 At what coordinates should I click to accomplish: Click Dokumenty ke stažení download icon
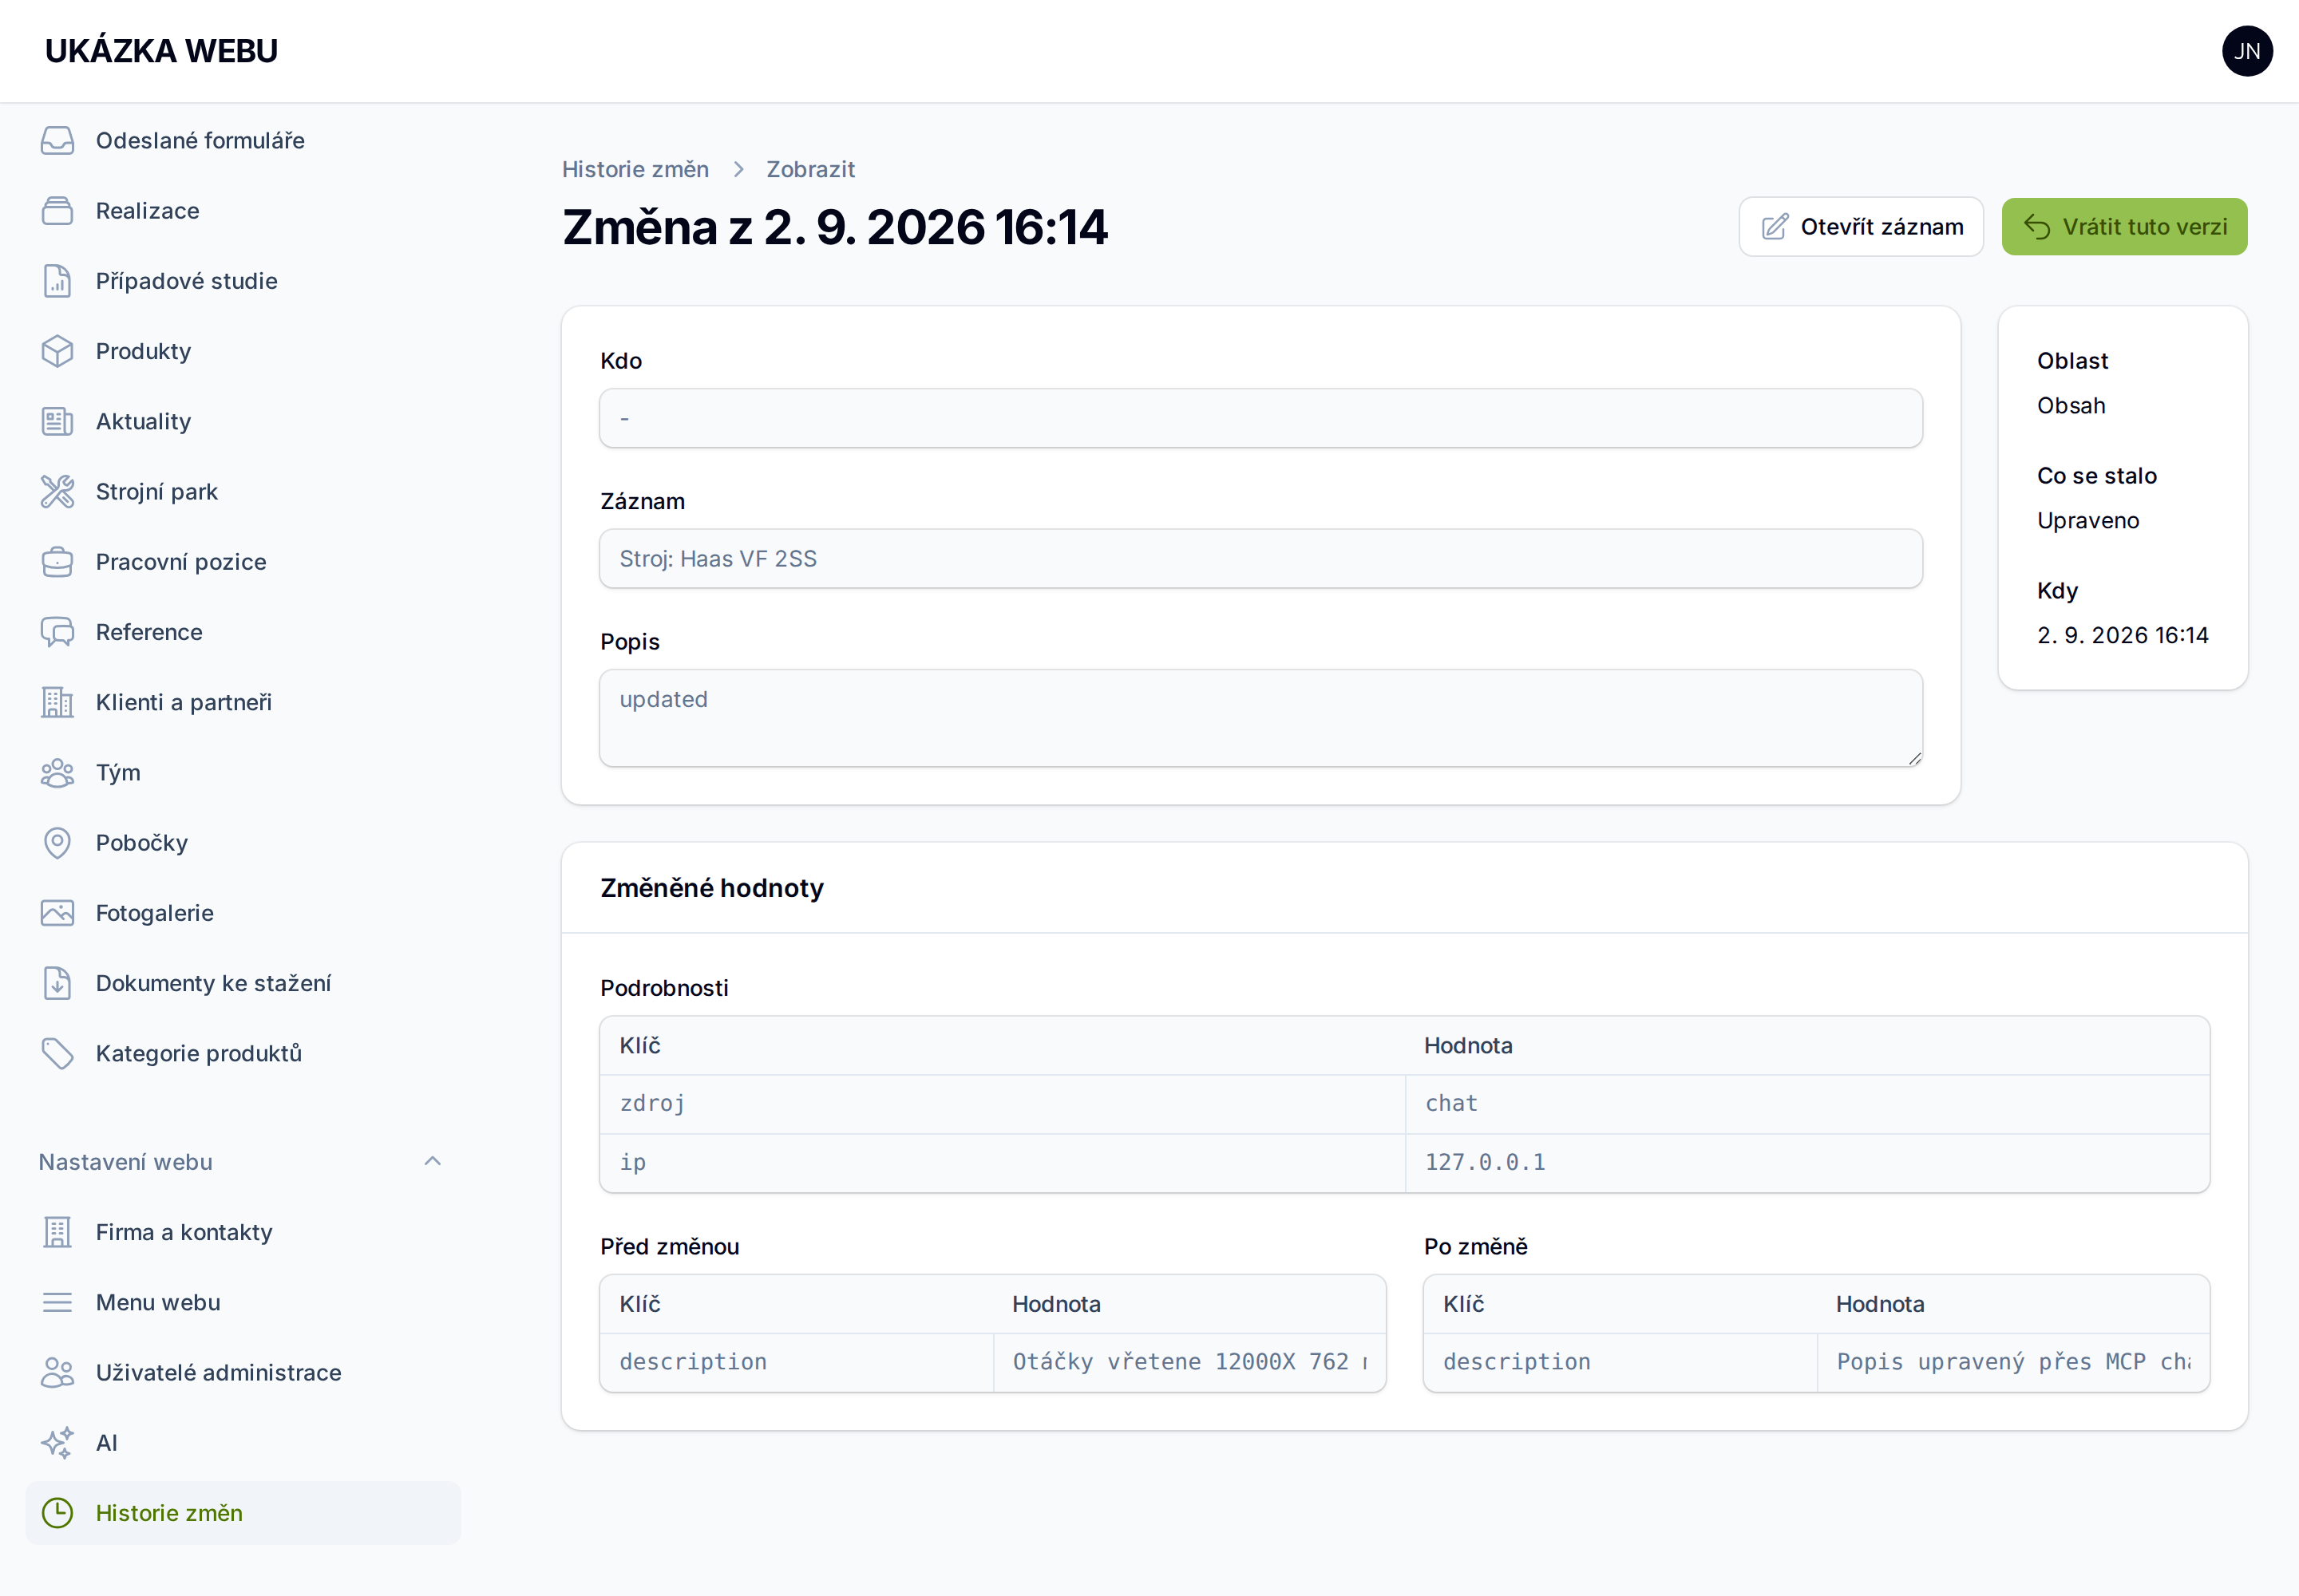[57, 983]
